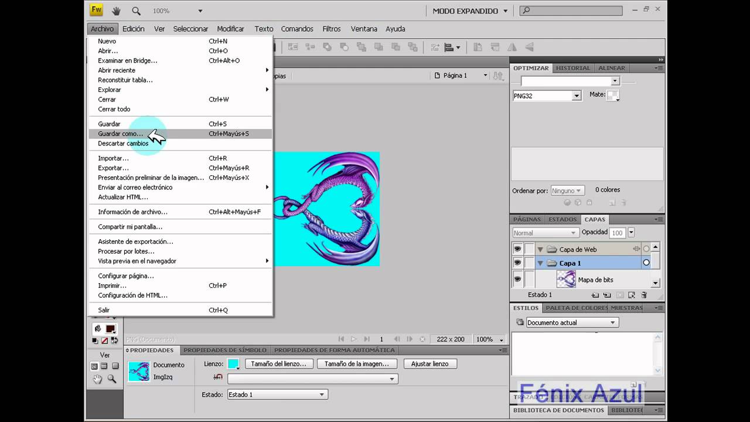This screenshot has height=422, width=750.
Task: Click the Rotate 90° counterclockwise icon
Action: (478, 47)
